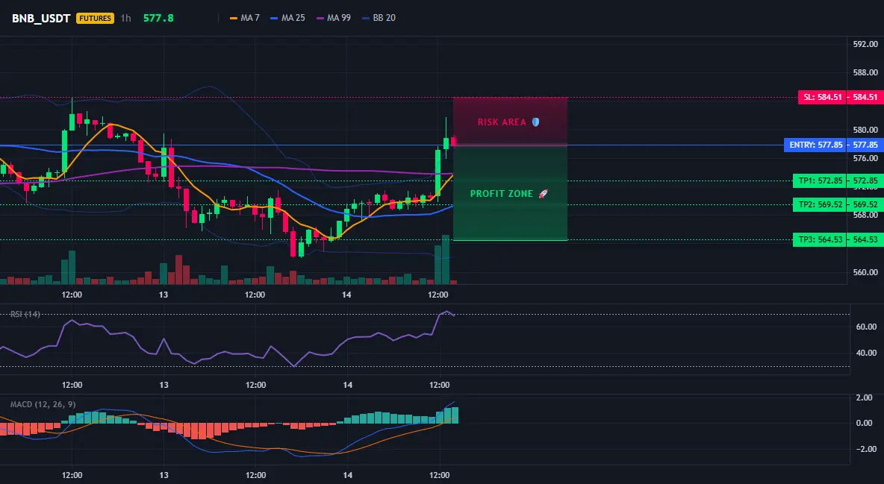
Task: Click the BNB_USDT symbol name
Action: [41, 18]
